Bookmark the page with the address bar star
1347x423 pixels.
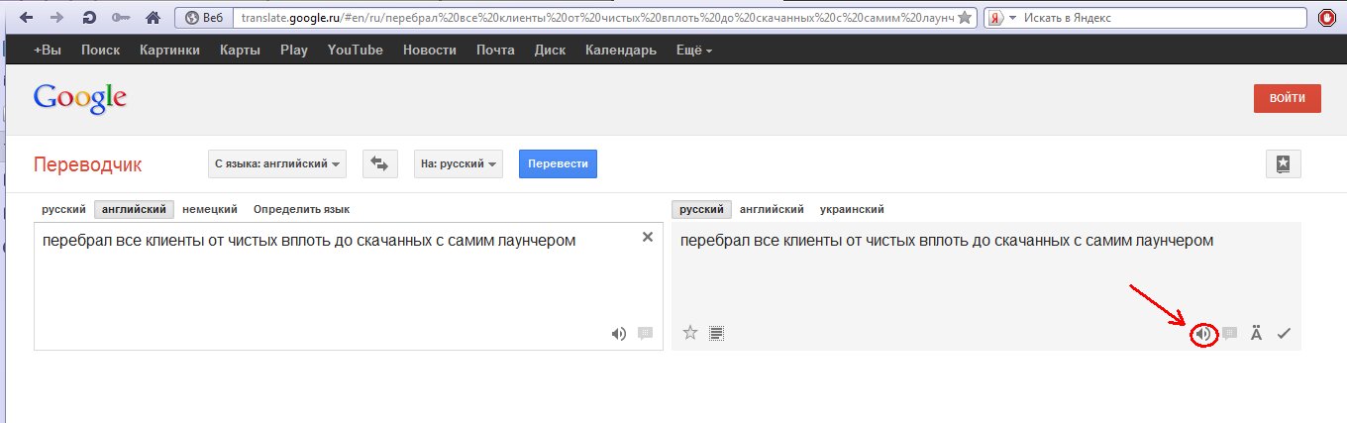click(x=965, y=18)
